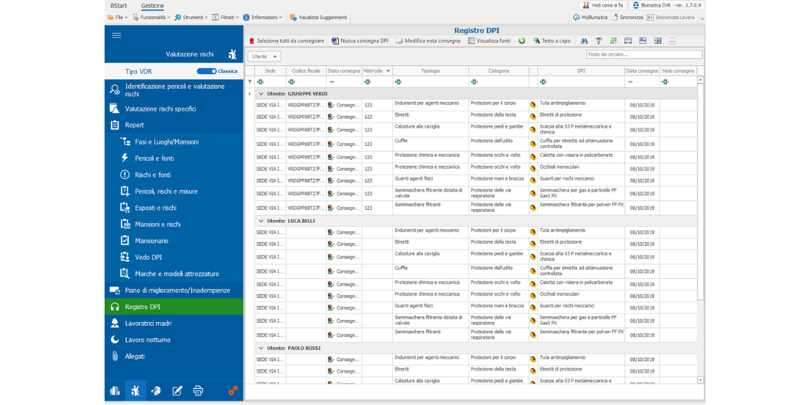Image resolution: width=810 pixels, height=405 pixels.
Task: Toggle the Tipo VDR Classica switch
Action: pos(207,71)
